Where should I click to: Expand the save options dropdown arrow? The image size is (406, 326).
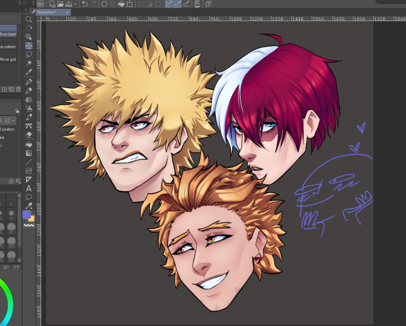pyautogui.click(x=75, y=4)
